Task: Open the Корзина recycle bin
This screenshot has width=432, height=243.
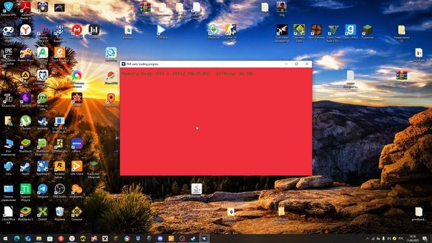Action: 59,213
